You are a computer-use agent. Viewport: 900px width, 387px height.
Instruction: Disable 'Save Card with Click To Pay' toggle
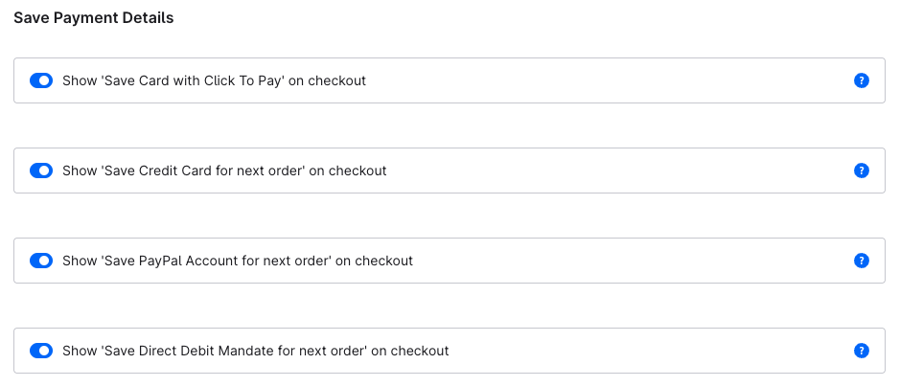41,80
